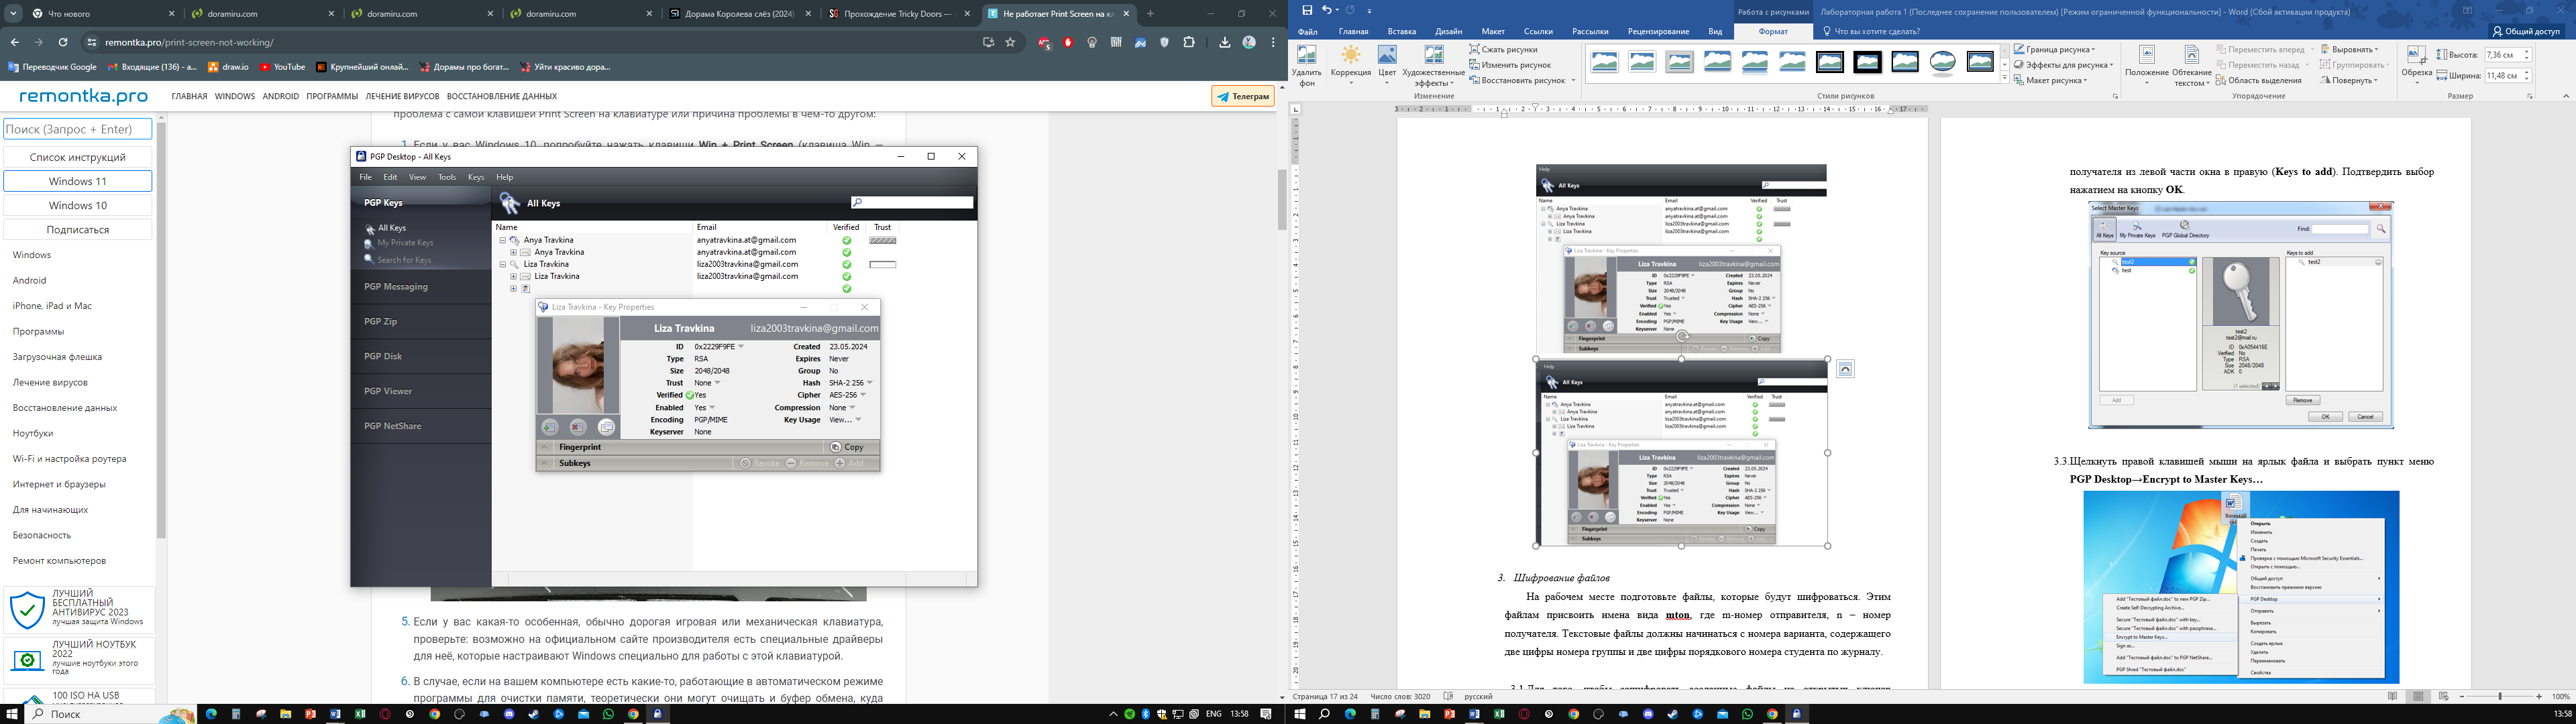This screenshot has height=724, width=2576.
Task: Open the Cipher dropdown showing AES-256
Action: (847, 395)
